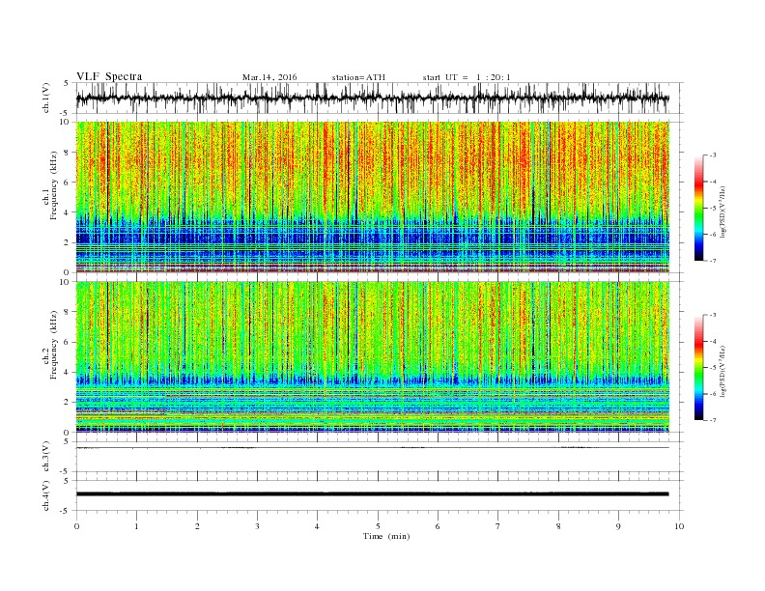The image size is (765, 591).
Task: Click time axis tick label "5"
Action: (378, 526)
